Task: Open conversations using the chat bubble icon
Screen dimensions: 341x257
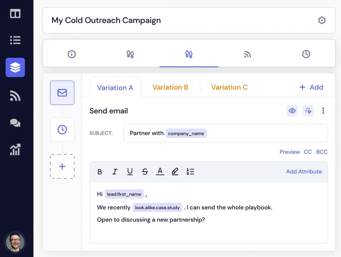Action: point(15,123)
